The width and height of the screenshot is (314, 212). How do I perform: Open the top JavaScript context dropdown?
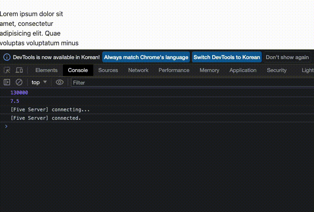point(39,82)
